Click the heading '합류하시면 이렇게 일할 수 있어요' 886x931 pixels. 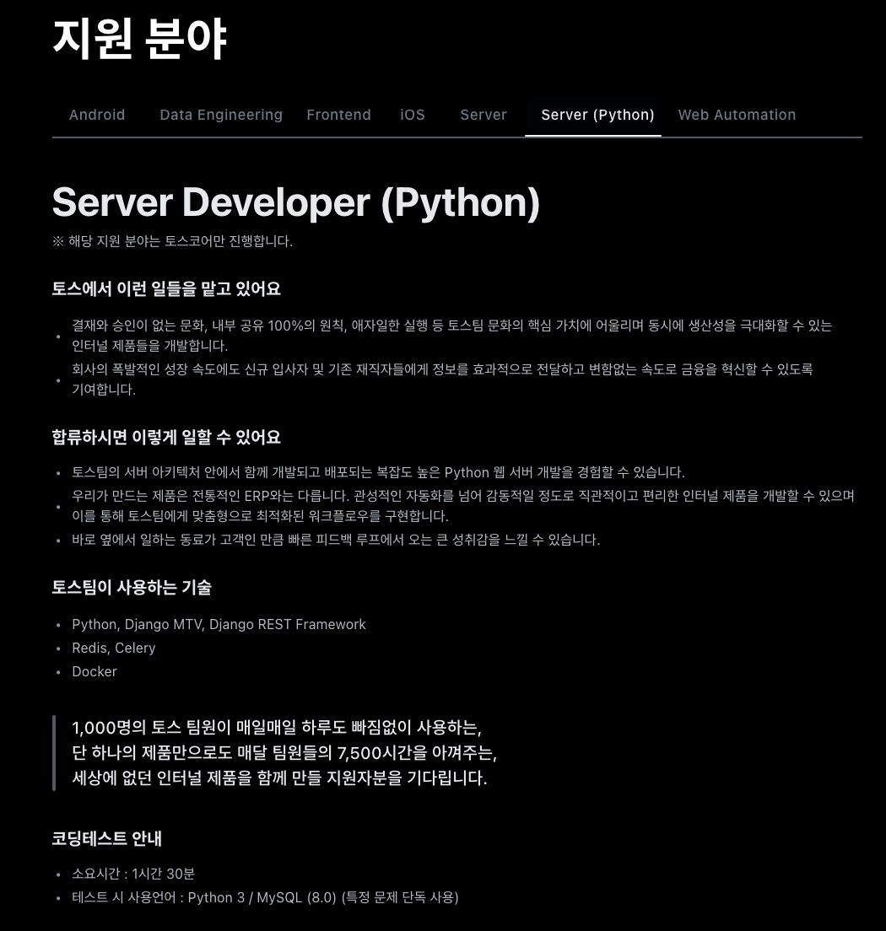[166, 437]
